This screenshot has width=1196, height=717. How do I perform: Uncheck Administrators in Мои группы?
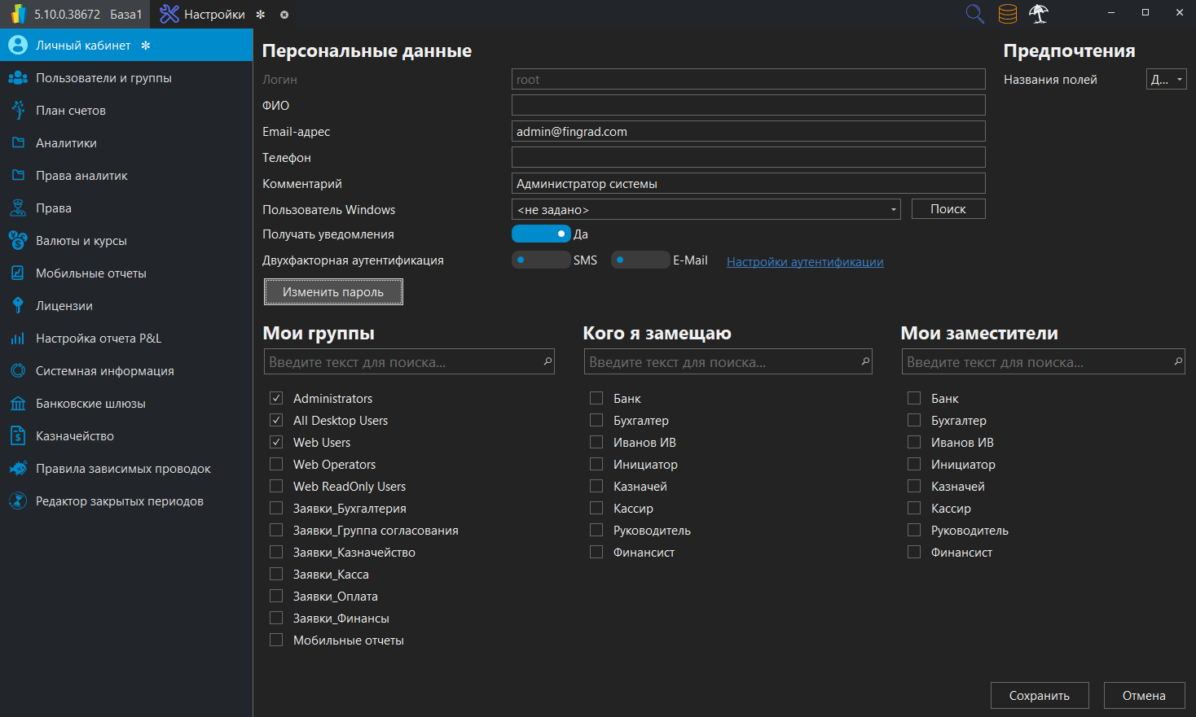275,398
